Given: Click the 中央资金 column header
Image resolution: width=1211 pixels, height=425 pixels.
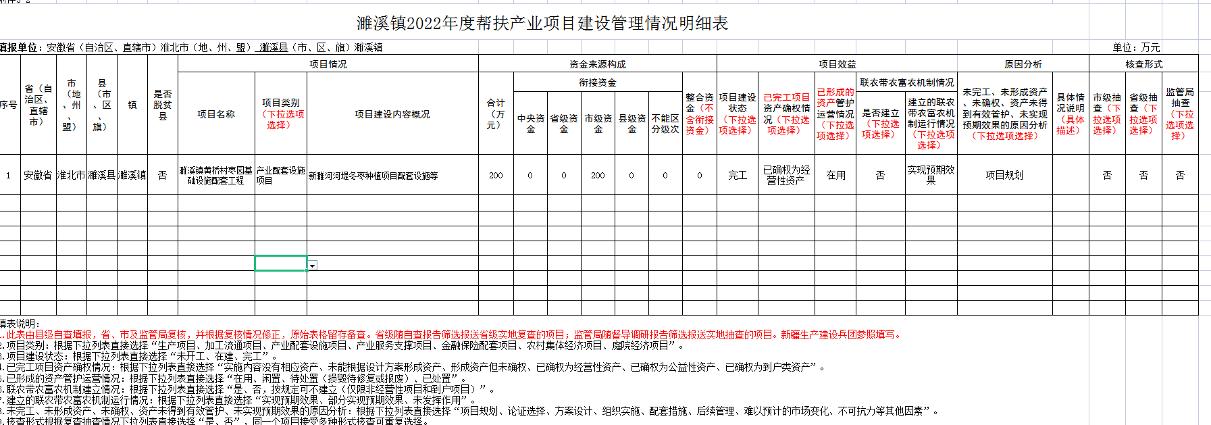Looking at the screenshot, I should 531,124.
